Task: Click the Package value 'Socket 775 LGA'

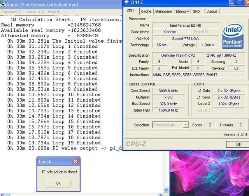Action: [186, 38]
